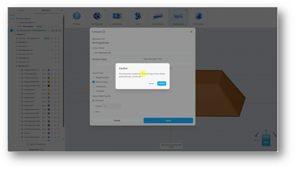Open color swatch for Regular ADMS (CV)
Viewport: 295px width, 169px height.
click(49, 70)
